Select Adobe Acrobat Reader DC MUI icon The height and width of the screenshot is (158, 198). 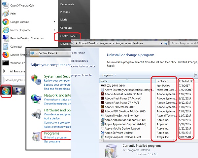(x=102, y=94)
